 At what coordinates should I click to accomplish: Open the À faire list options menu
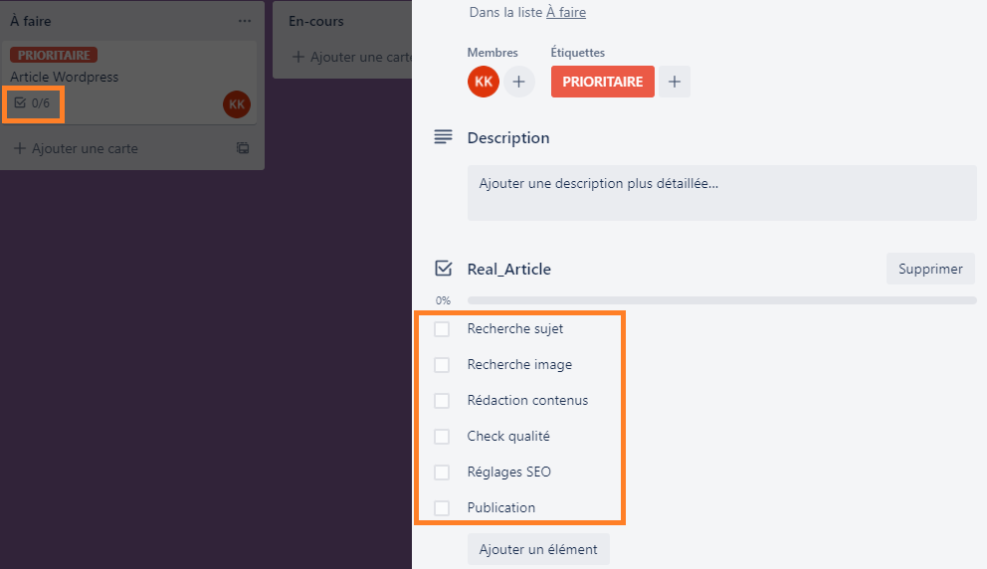(244, 21)
